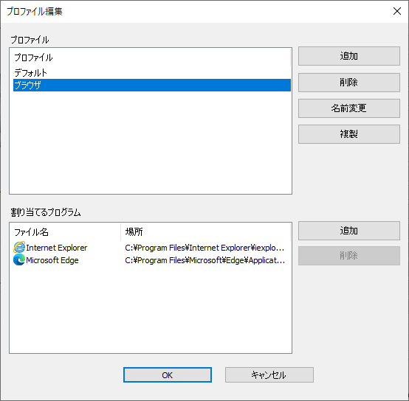
Task: Select the Microsoft Edge file name
Action: (x=52, y=260)
